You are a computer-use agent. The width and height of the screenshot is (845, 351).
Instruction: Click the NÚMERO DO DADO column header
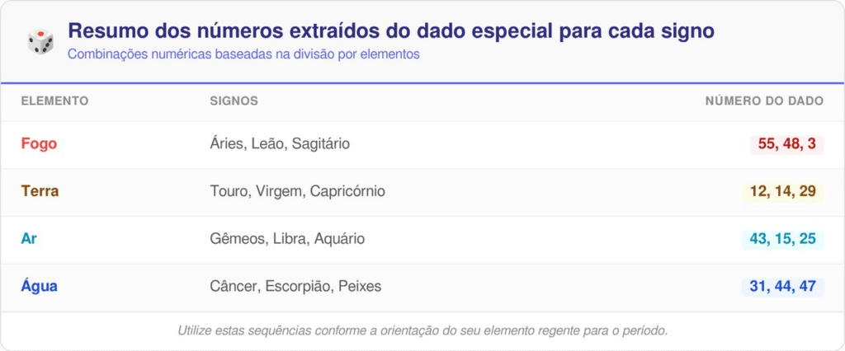point(764,101)
